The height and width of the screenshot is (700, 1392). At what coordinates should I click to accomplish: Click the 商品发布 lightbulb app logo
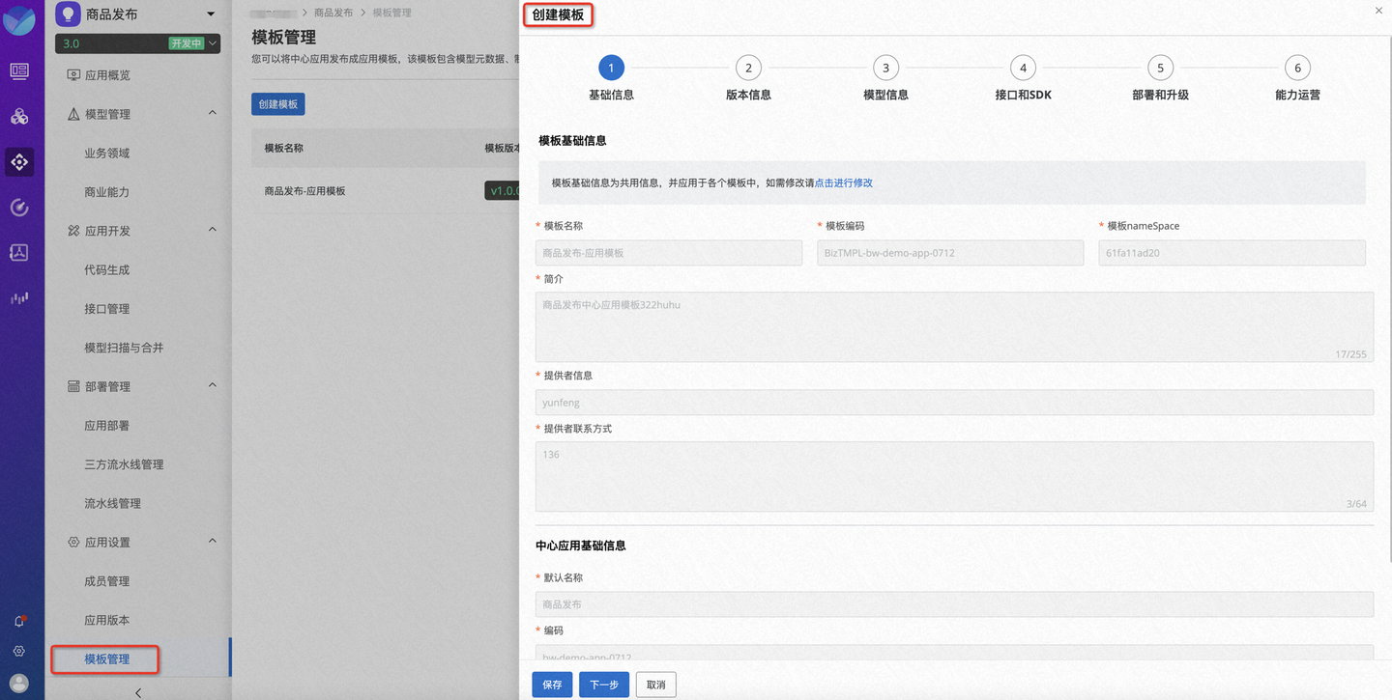click(x=66, y=14)
